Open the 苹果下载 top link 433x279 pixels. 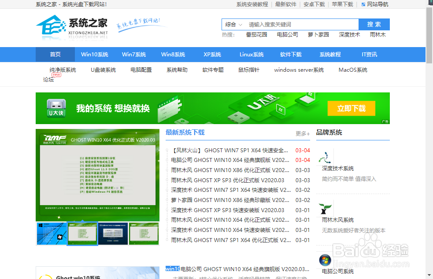[x=342, y=4]
